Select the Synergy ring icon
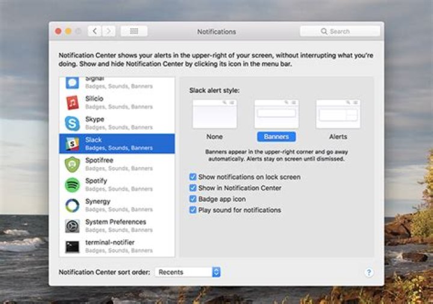 click(x=72, y=205)
